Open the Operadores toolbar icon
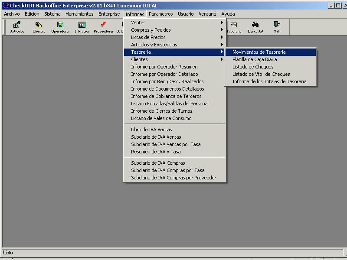347x260 pixels. [60, 27]
